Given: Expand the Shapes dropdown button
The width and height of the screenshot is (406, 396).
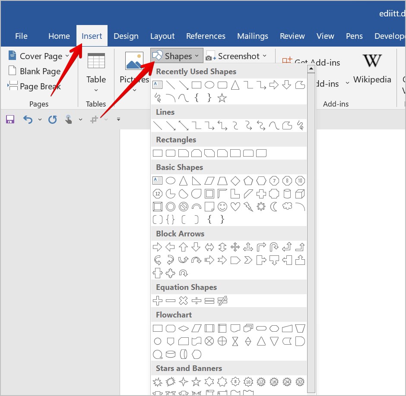Looking at the screenshot, I should tap(177, 56).
